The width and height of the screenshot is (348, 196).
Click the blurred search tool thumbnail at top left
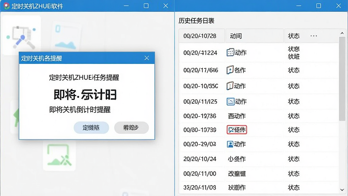click(x=21, y=35)
